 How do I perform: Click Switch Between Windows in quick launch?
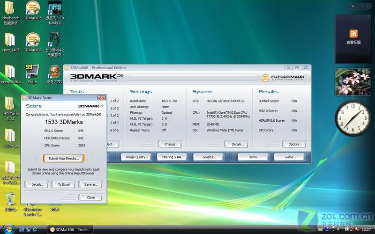pyautogui.click(x=28, y=229)
